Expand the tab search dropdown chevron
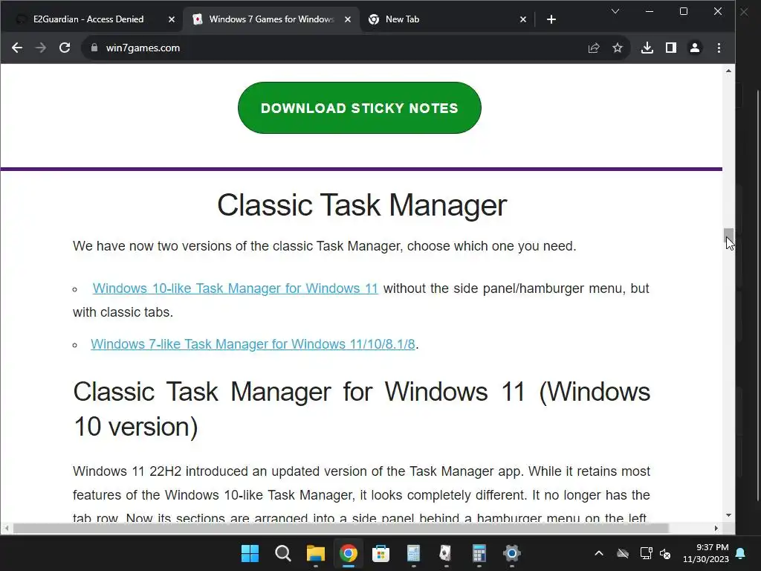This screenshot has height=571, width=761. pos(615,11)
